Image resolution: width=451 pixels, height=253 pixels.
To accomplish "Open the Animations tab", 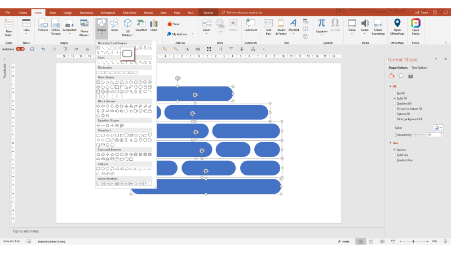I will point(108,12).
